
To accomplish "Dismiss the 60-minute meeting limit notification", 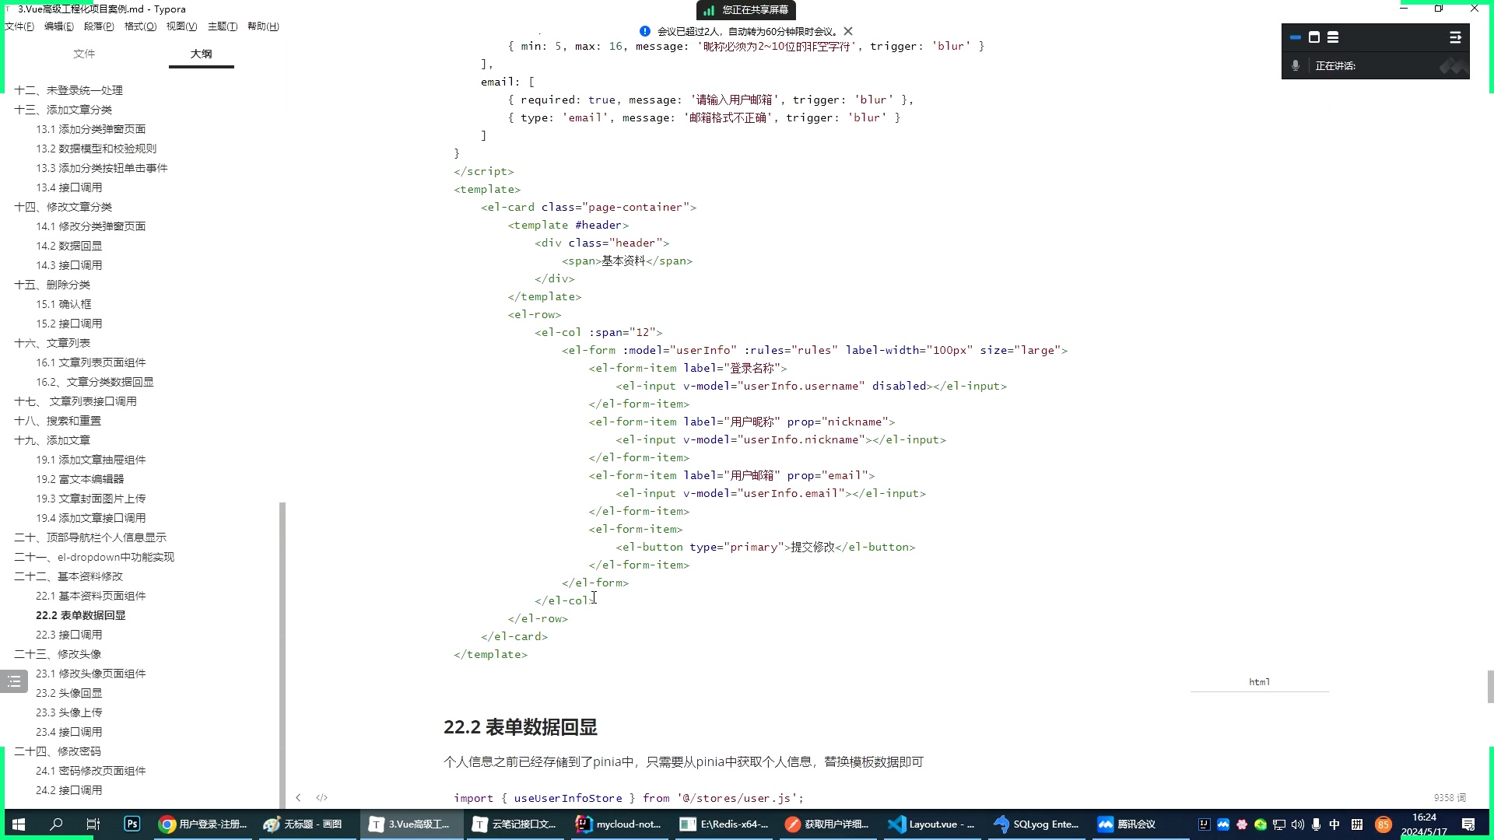I will (848, 31).
